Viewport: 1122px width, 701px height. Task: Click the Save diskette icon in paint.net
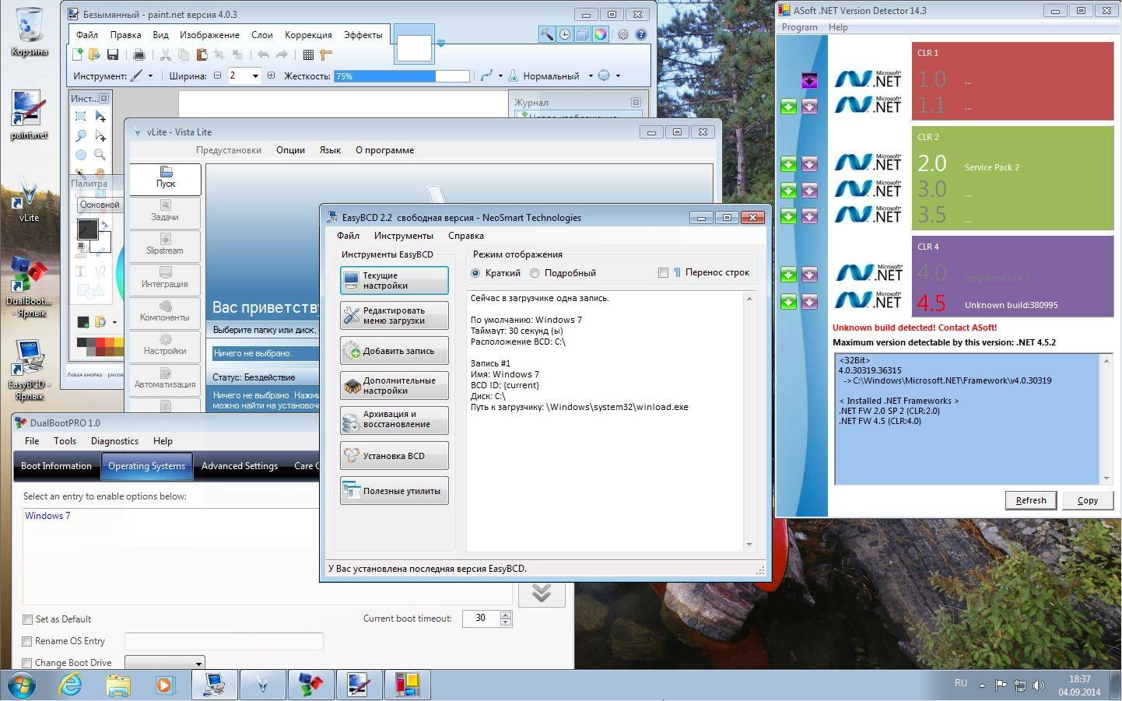(113, 54)
